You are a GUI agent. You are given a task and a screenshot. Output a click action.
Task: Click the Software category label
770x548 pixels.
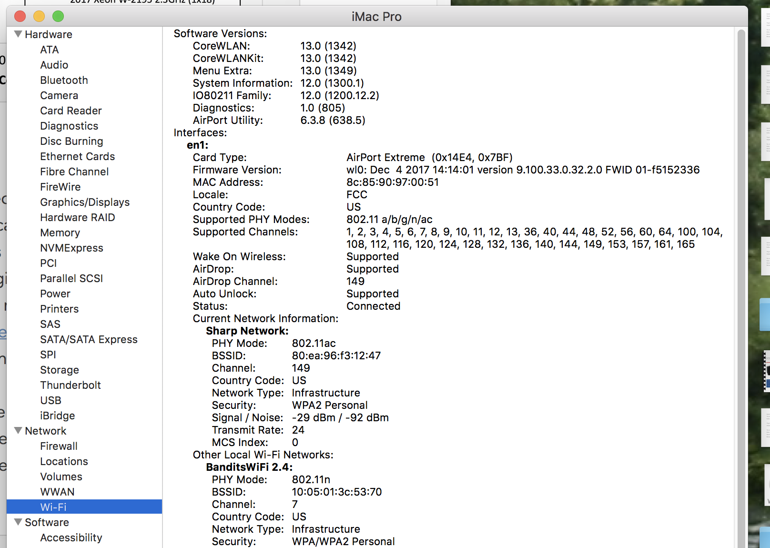tap(47, 522)
